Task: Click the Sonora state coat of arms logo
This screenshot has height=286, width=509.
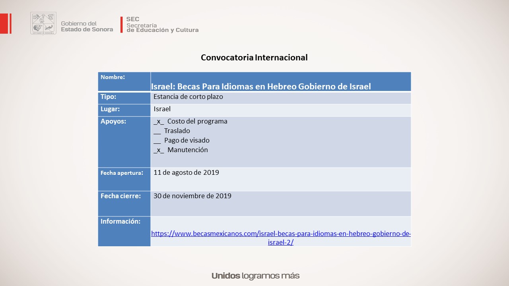Action: point(43,23)
